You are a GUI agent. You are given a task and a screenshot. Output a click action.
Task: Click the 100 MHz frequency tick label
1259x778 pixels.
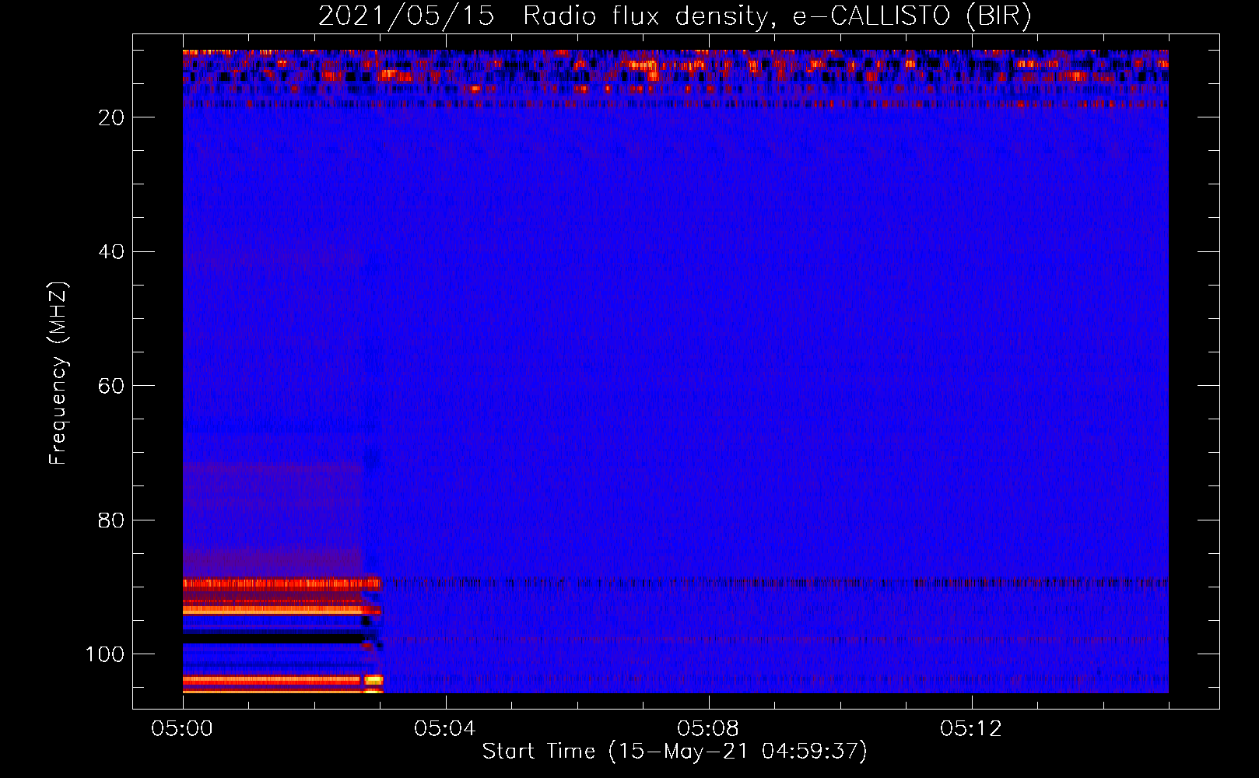pos(105,654)
